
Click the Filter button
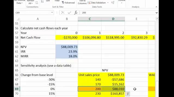[x=57, y=1]
